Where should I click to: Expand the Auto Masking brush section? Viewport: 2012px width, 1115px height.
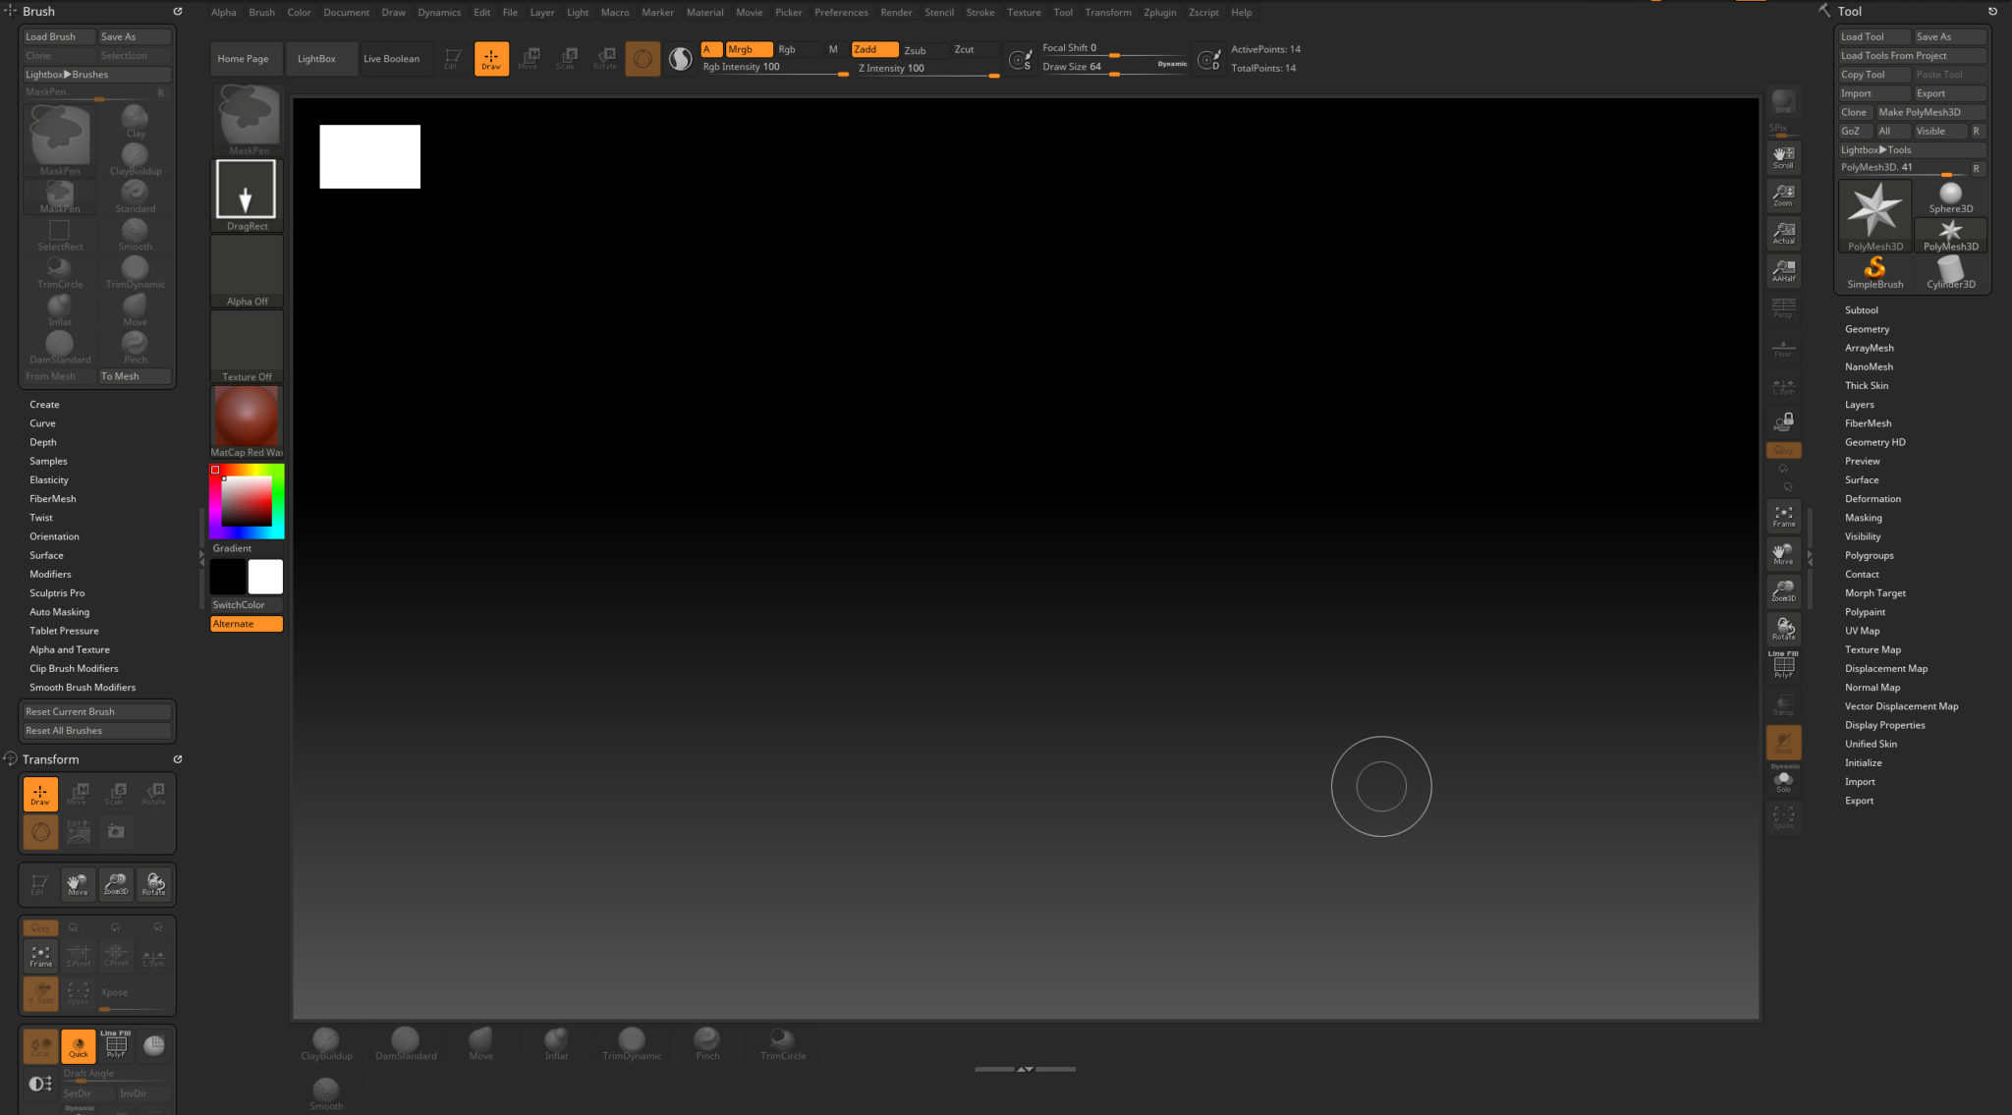59,612
